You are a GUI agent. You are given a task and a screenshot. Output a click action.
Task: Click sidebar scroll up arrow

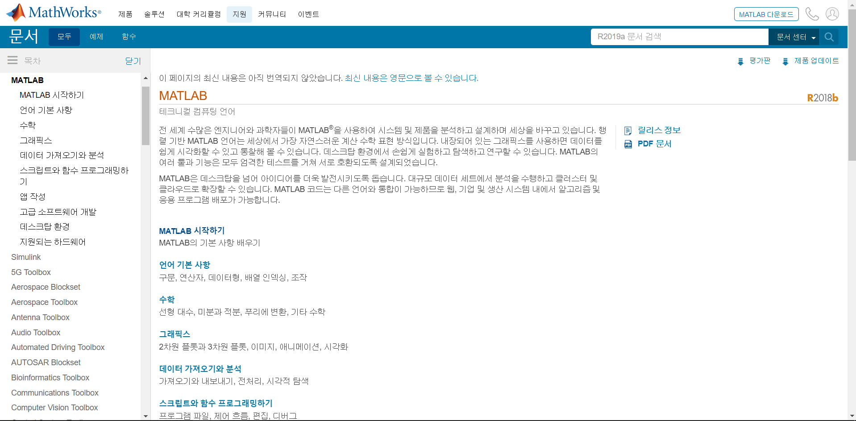pyautogui.click(x=145, y=78)
